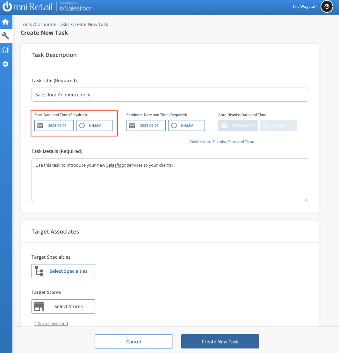The width and height of the screenshot is (339, 353).
Task: Click the Reminder Time clock icon
Action: click(174, 126)
